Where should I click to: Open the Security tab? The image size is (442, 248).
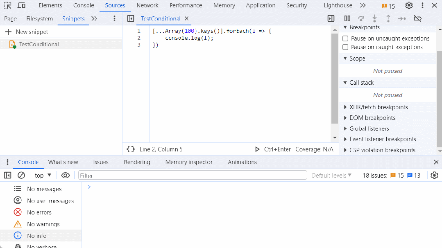click(297, 5)
